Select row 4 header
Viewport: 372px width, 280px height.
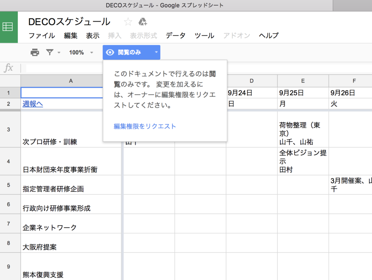coord(10,161)
